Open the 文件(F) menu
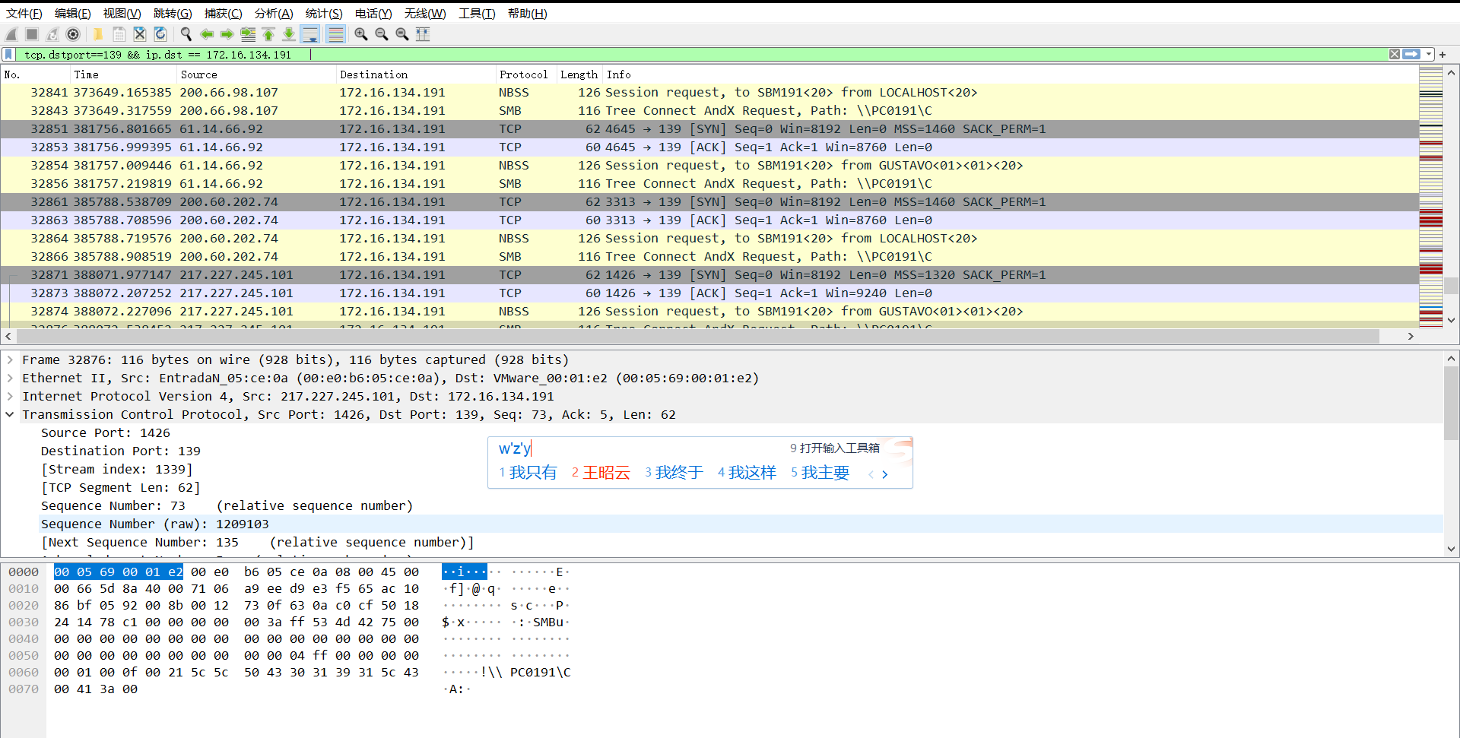 tap(24, 13)
